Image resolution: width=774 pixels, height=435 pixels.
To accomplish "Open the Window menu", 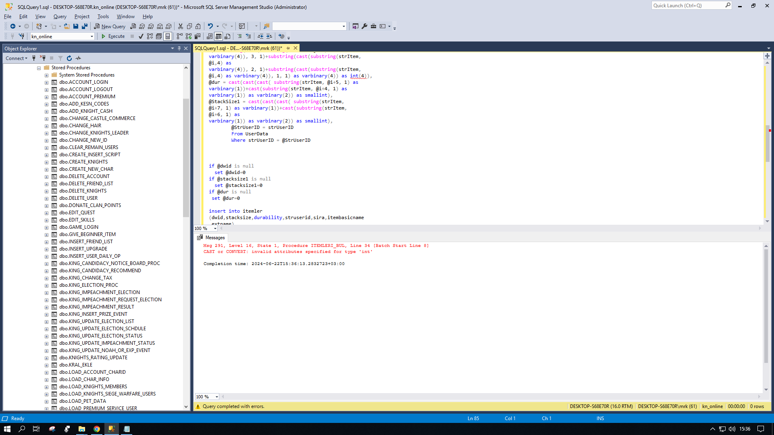I will [126, 17].
